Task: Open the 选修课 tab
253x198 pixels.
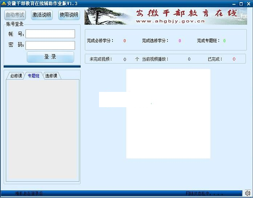Action: coord(51,76)
